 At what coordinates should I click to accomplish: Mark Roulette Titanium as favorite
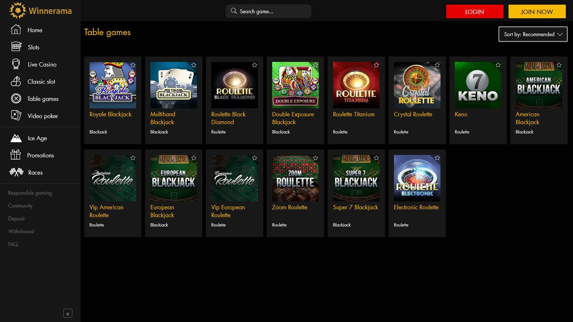(x=376, y=65)
